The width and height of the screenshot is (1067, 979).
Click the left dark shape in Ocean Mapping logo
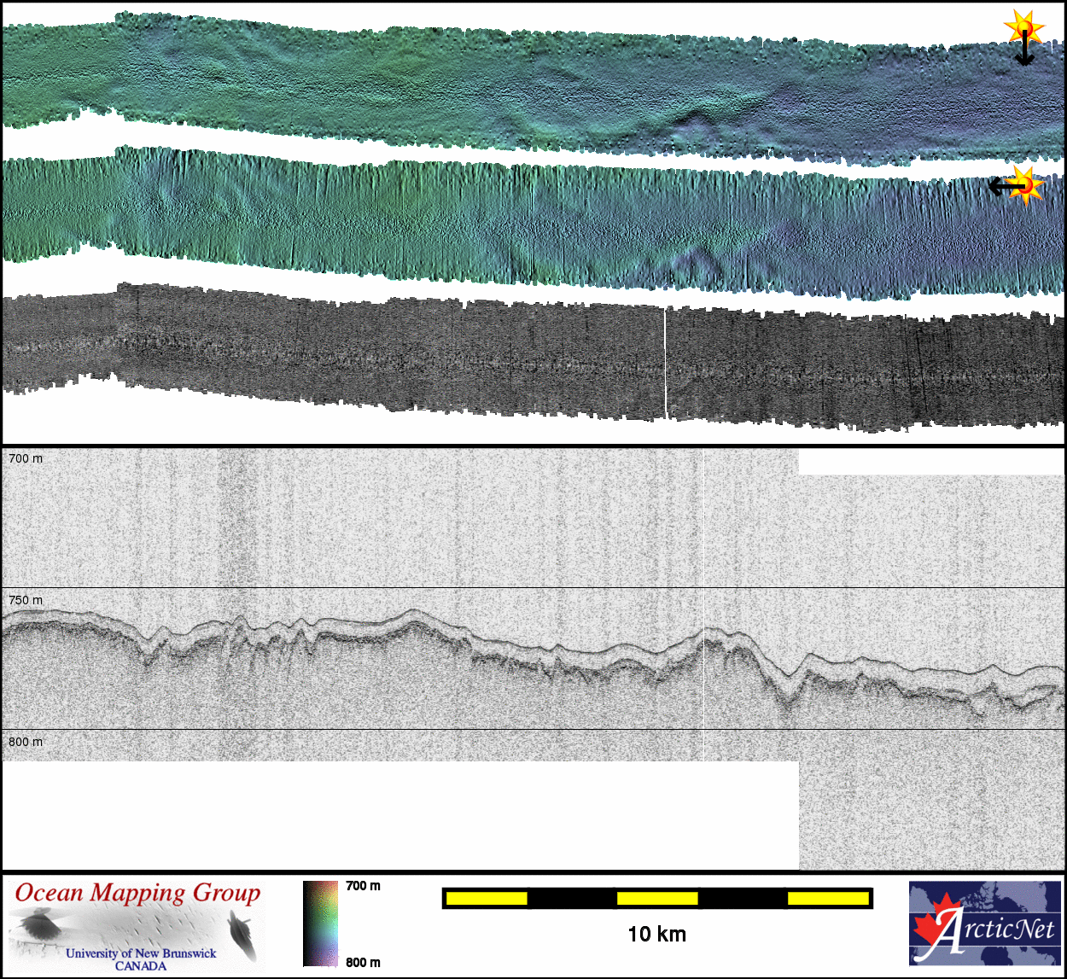[x=37, y=924]
